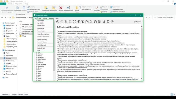Expand the Михей book tree node

point(36,79)
